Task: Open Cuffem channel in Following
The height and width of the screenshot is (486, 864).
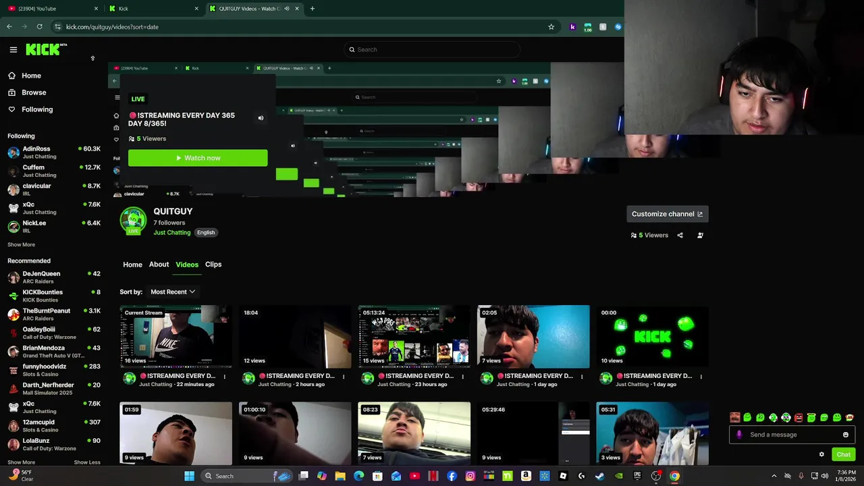Action: [54, 171]
